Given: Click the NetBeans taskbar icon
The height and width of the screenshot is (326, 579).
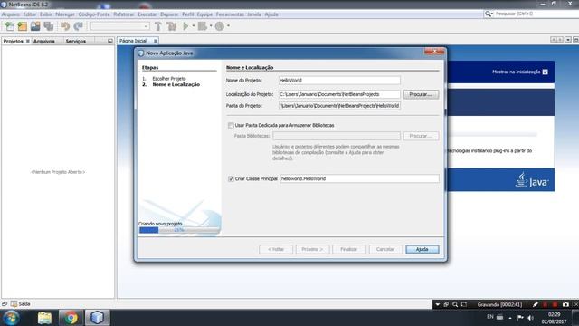Looking at the screenshot, I should [x=97, y=318].
